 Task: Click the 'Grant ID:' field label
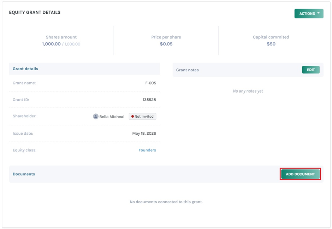[x=21, y=100]
